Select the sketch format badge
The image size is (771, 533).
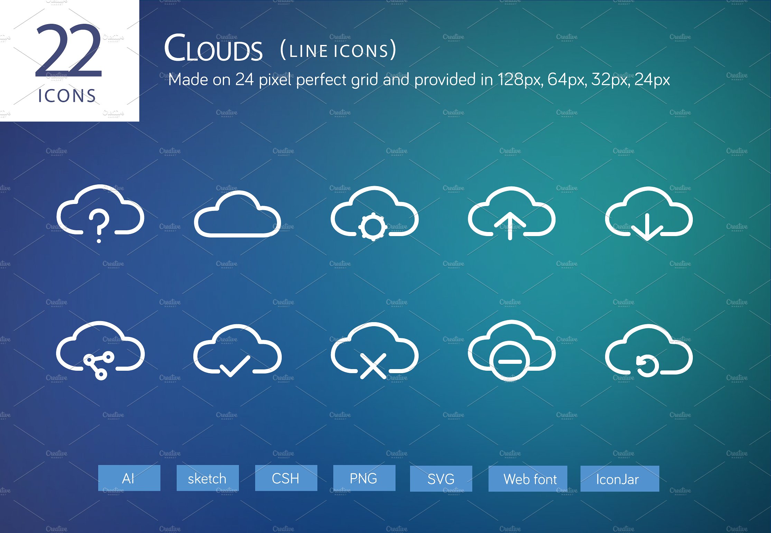click(207, 478)
